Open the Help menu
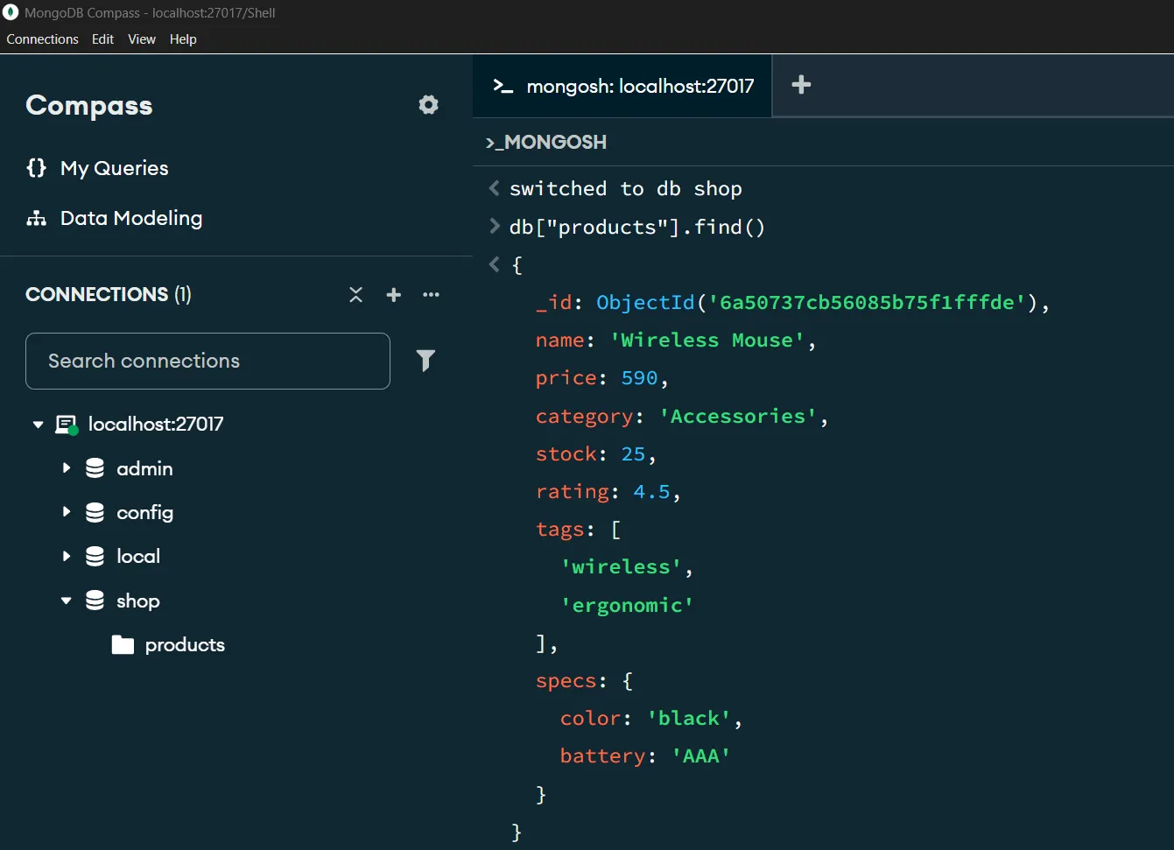Viewport: 1174px width, 850px height. tap(183, 39)
